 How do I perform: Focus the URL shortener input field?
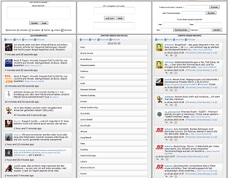point(114,11)
